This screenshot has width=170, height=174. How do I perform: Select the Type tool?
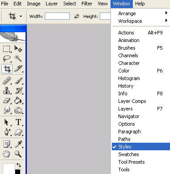tap(18, 122)
